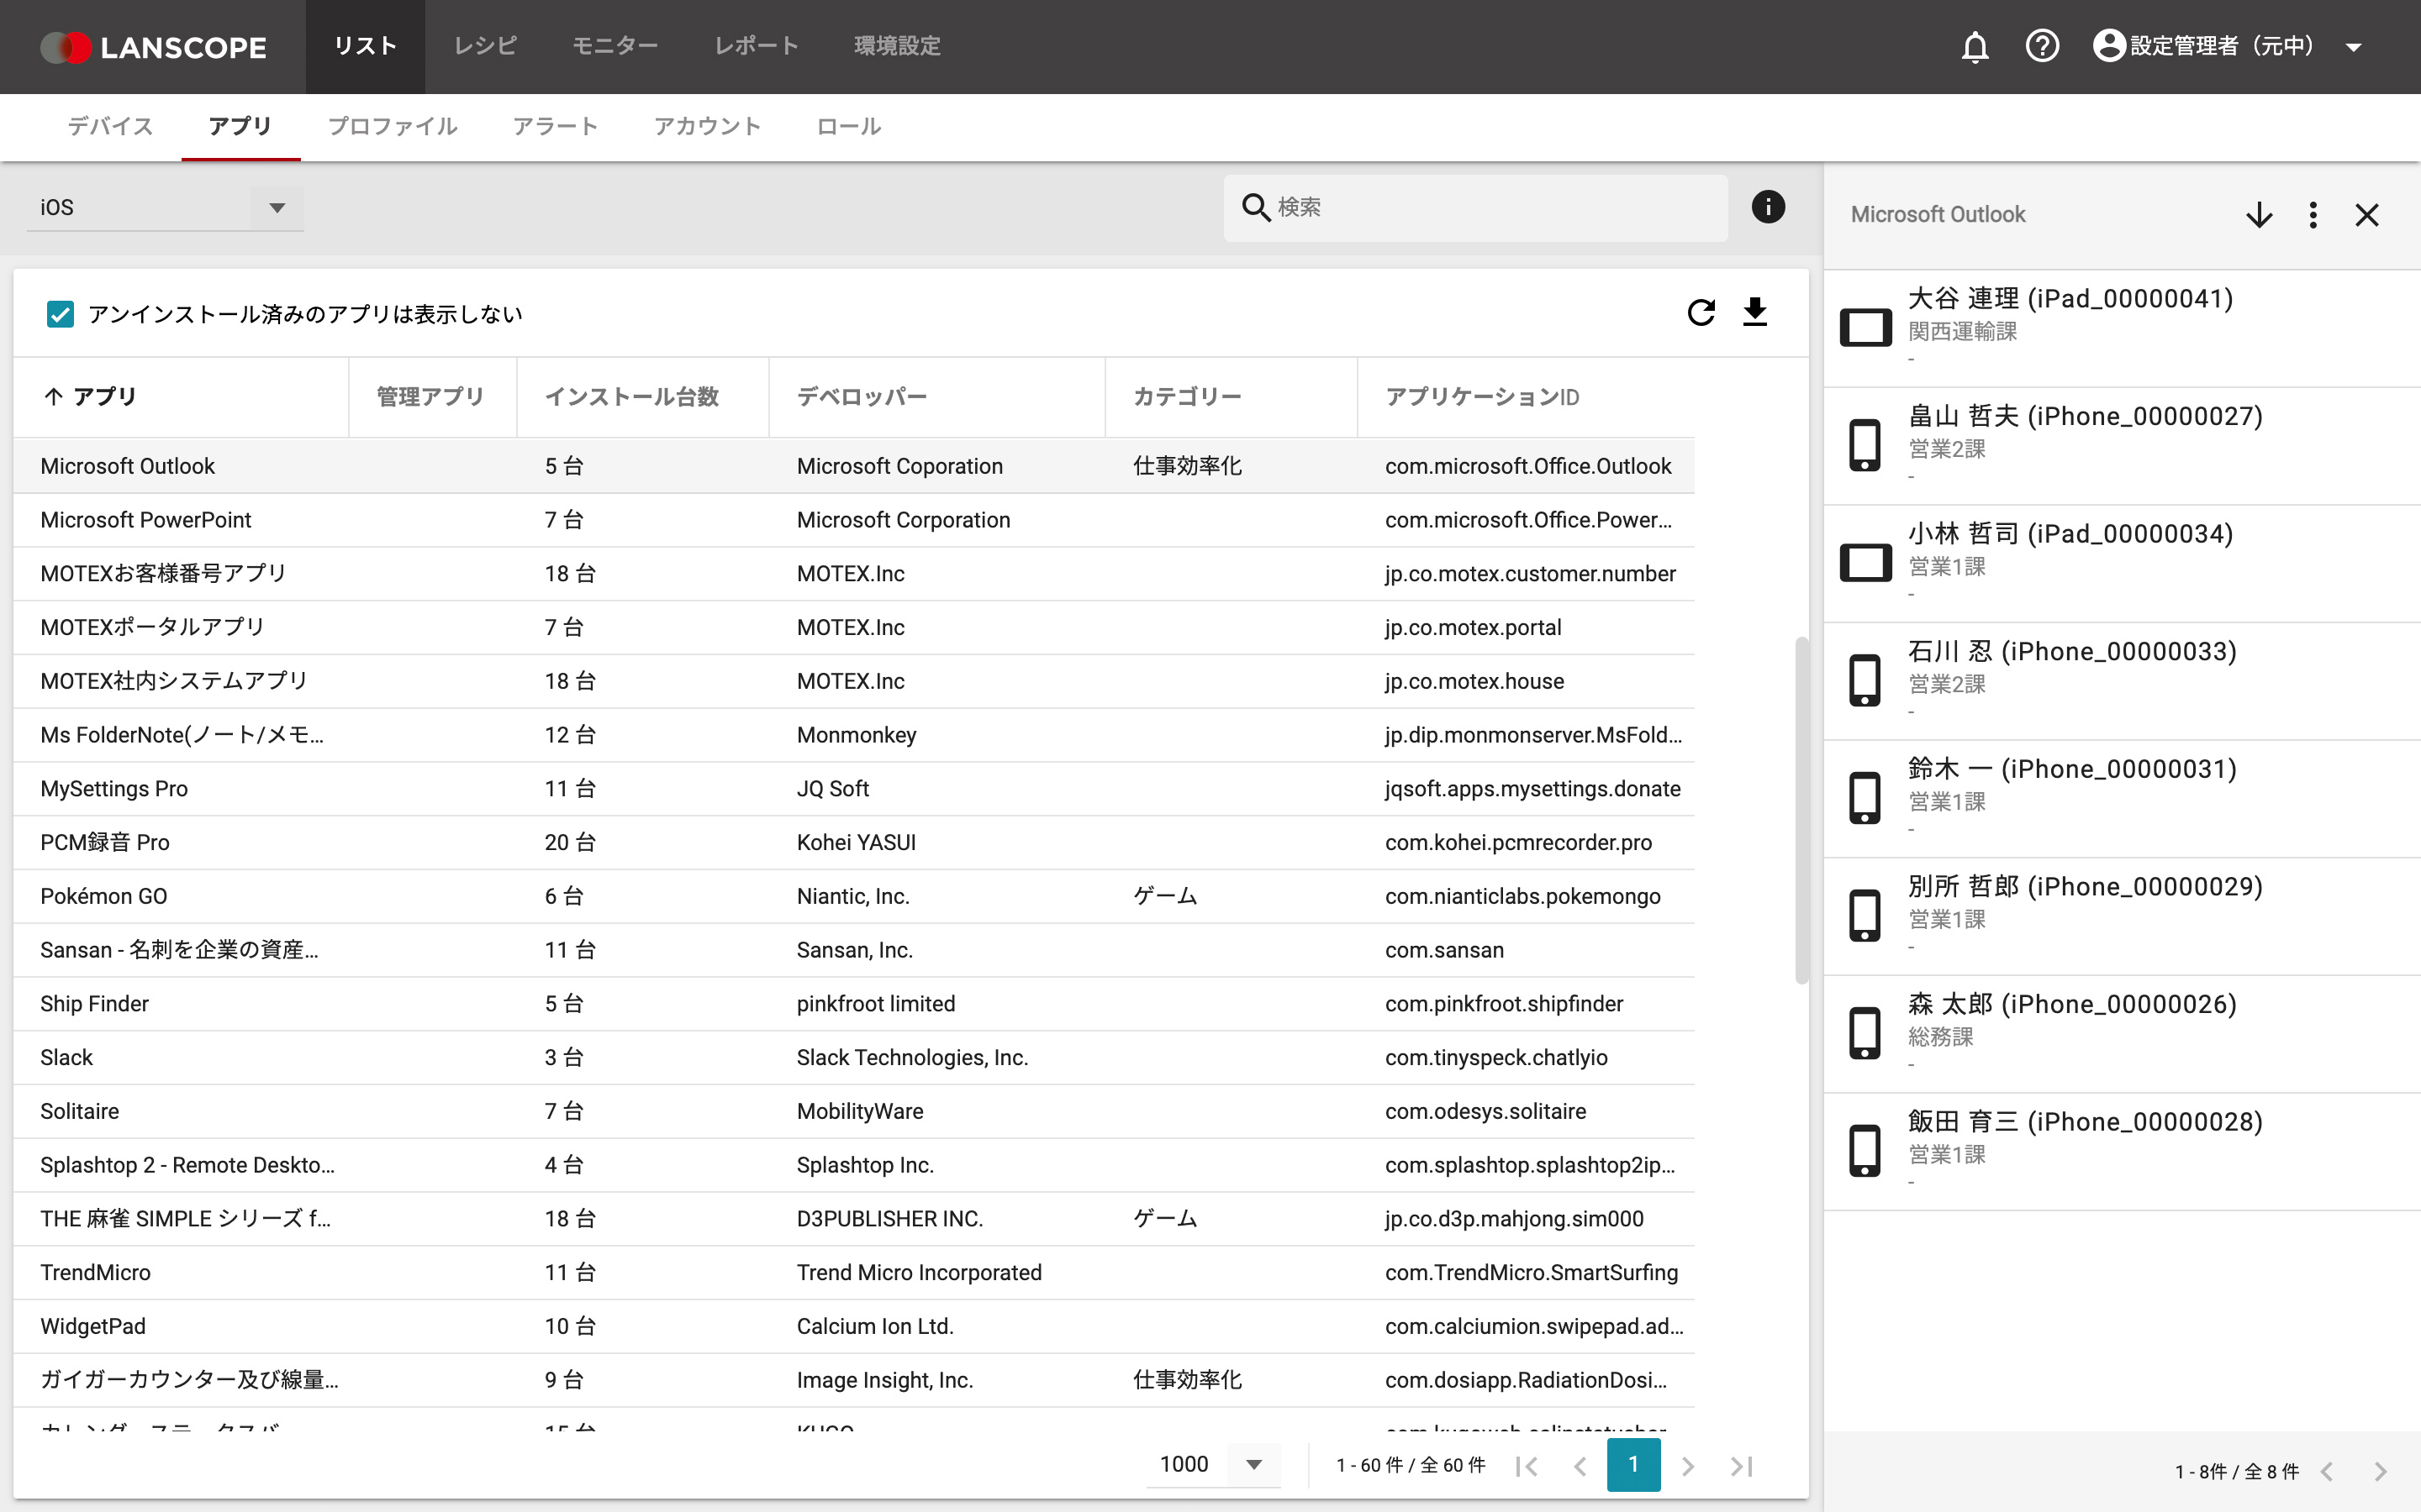The image size is (2421, 1512).
Task: Close the Microsoft Outlook detail panel
Action: pos(2367,215)
